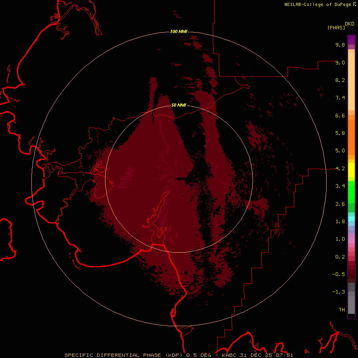Screen dimensions: 358x358
Task: Click the 6.6 scale value label
Action: [x=340, y=115]
